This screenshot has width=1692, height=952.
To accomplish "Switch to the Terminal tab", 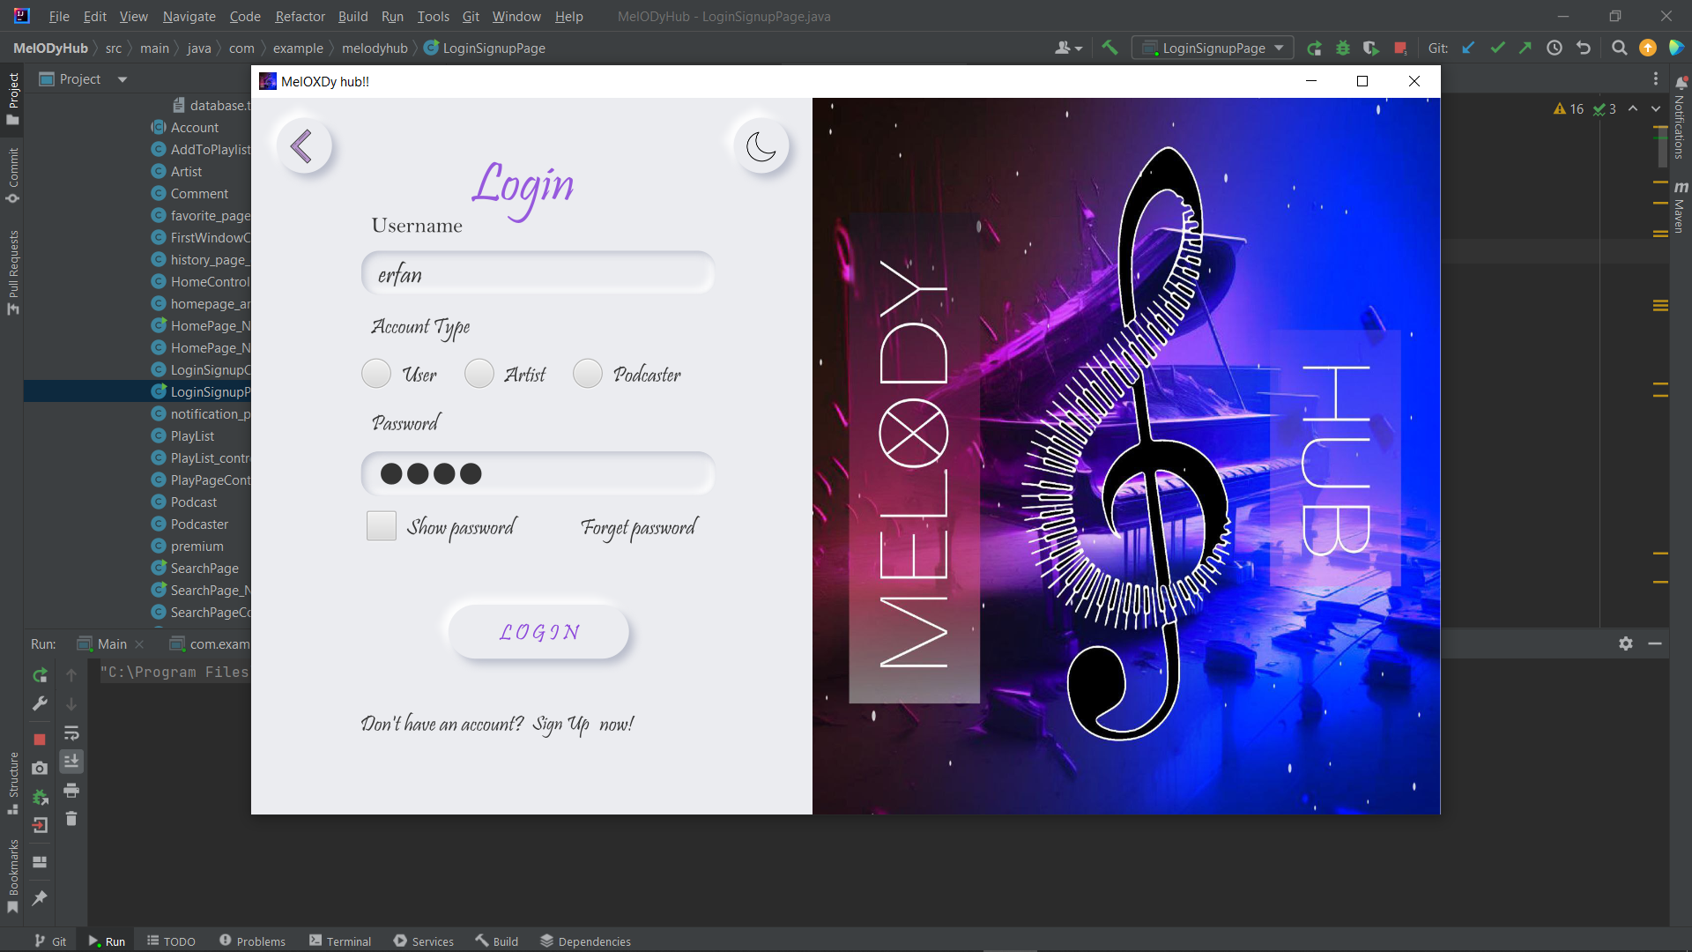I will tap(349, 941).
